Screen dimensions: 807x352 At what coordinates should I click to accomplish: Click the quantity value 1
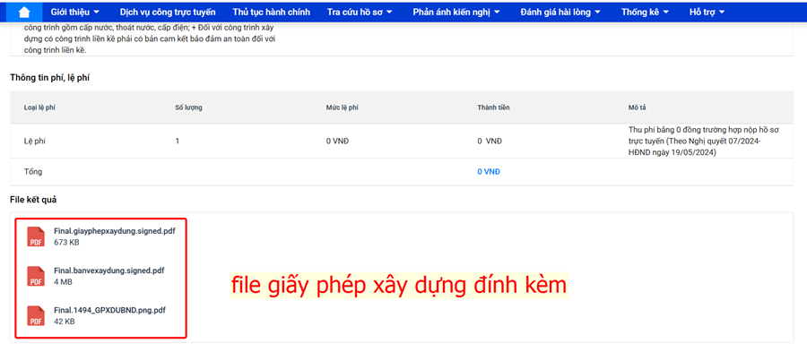point(177,141)
